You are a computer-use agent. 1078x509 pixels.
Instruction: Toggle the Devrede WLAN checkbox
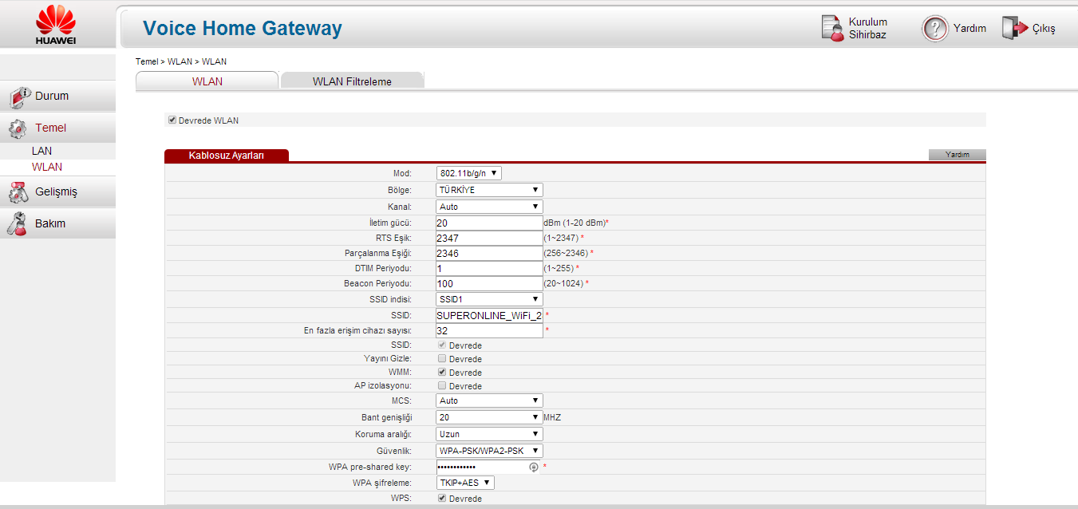(172, 120)
